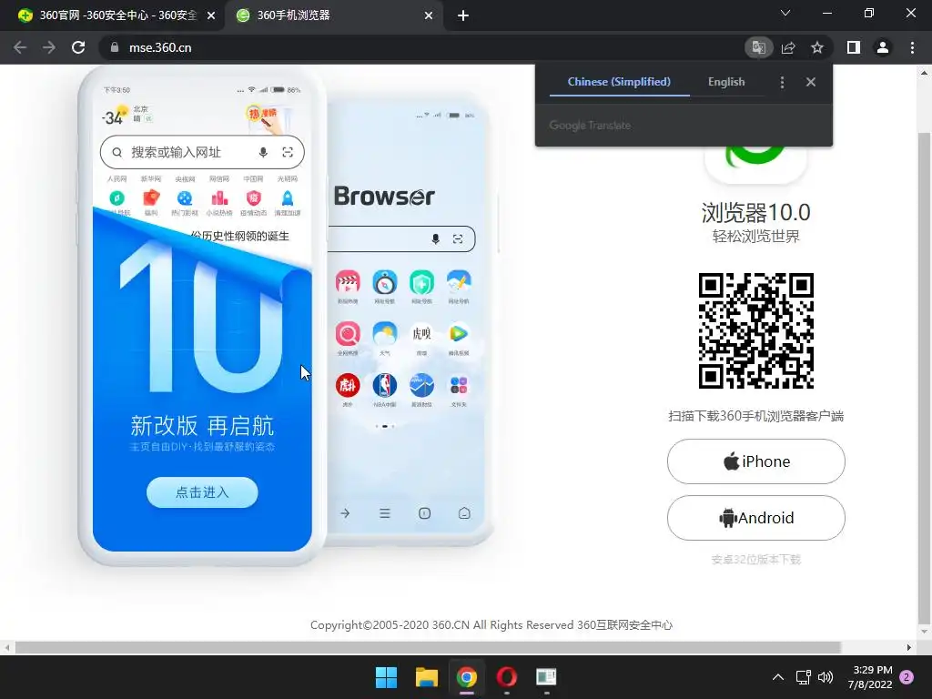Go back to previous page
This screenshot has width=932, height=699.
pyautogui.click(x=20, y=47)
